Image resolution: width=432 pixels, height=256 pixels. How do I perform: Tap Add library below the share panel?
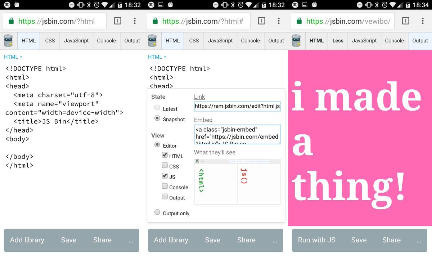(171, 240)
